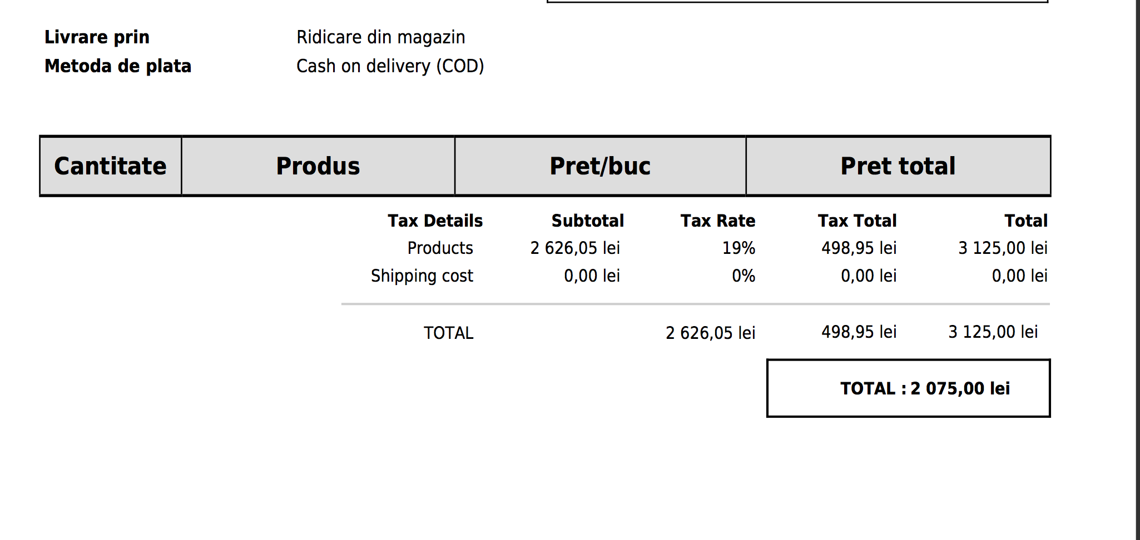
Task: Click the Products total 3 125,00 lei
Action: click(1003, 248)
